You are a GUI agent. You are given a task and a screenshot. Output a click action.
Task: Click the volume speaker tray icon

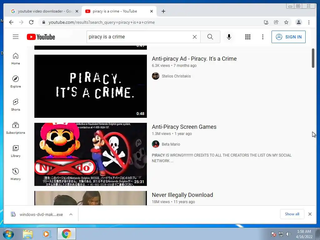288,234
